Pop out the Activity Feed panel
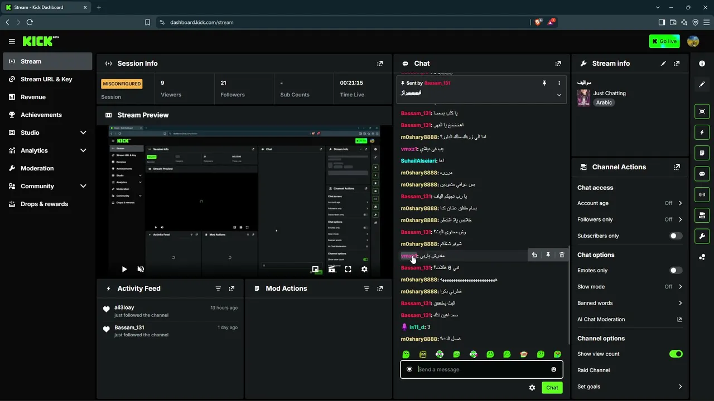 pyautogui.click(x=231, y=288)
